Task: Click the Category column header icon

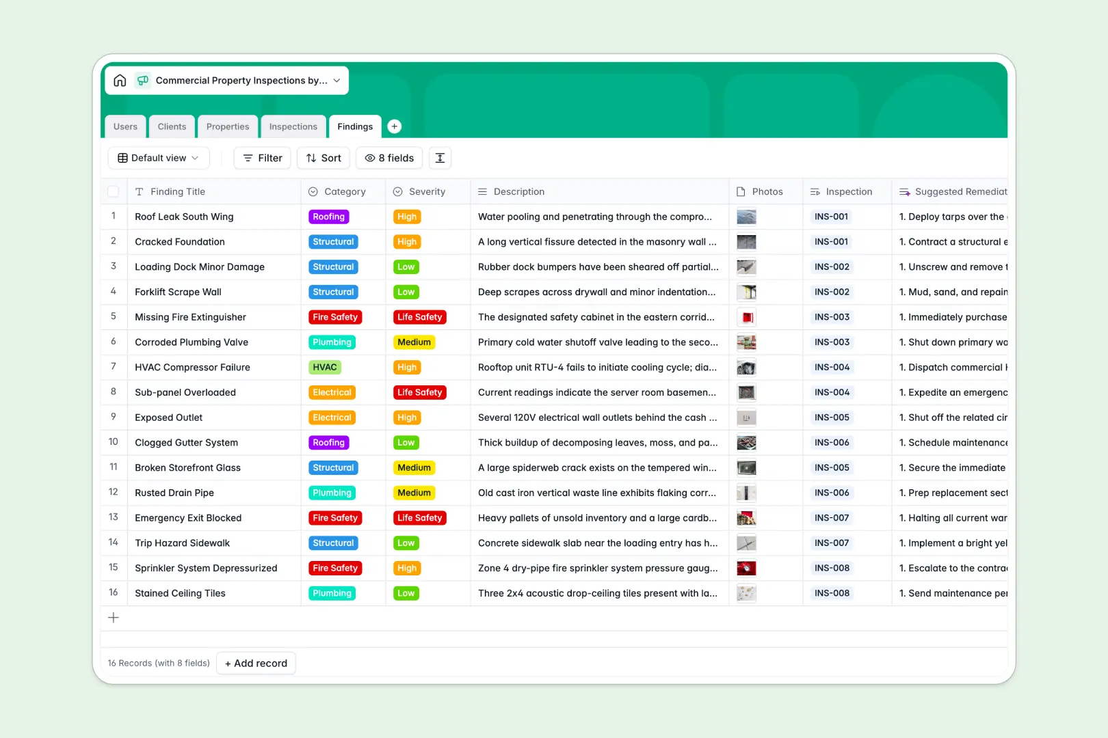Action: [313, 192]
